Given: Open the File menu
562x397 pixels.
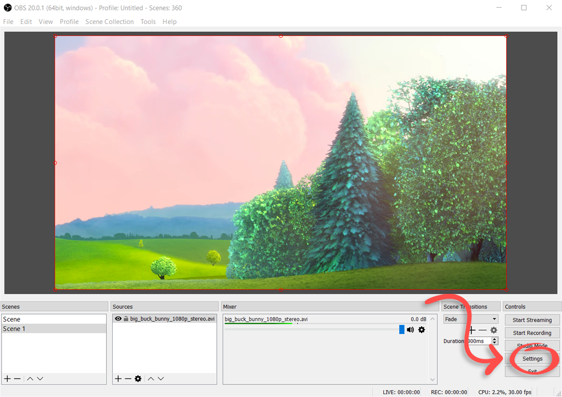Looking at the screenshot, I should click(8, 22).
